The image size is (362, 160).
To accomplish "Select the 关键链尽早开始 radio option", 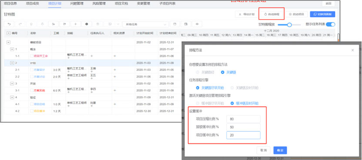I will (x=198, y=88).
